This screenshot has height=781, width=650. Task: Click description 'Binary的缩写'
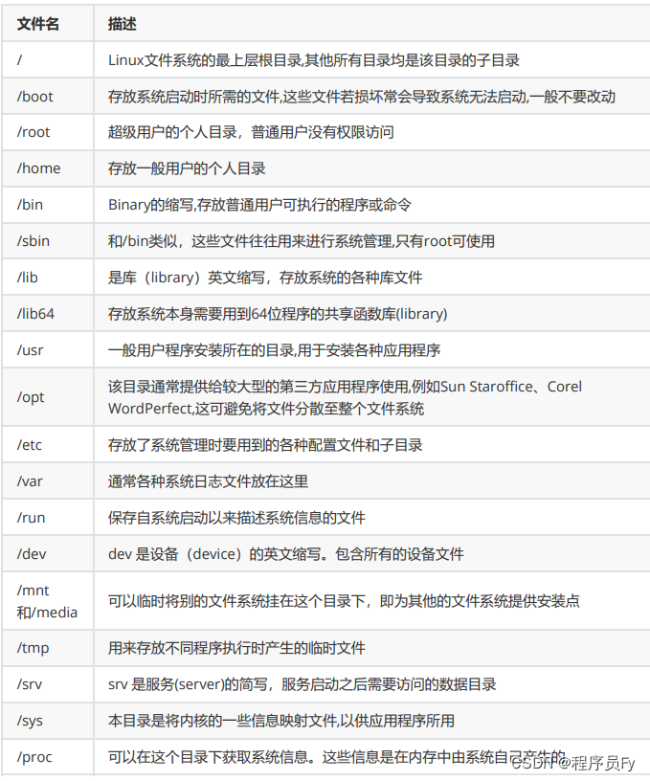pyautogui.click(x=259, y=205)
